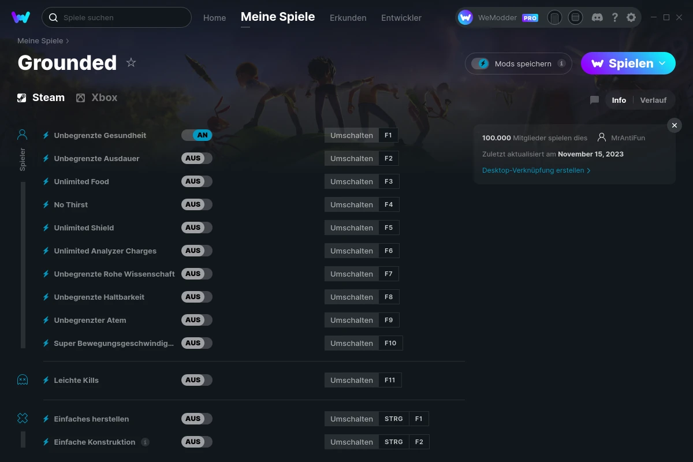Open the Erkunden tab
The height and width of the screenshot is (462, 693).
348,18
